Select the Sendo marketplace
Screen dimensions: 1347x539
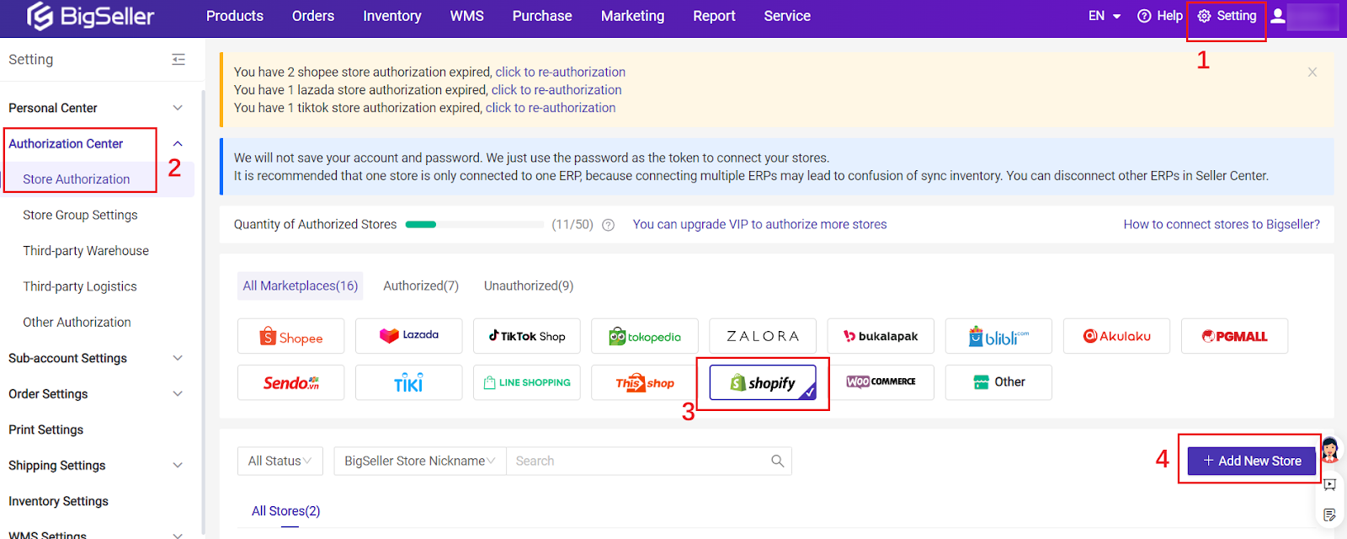tap(290, 382)
